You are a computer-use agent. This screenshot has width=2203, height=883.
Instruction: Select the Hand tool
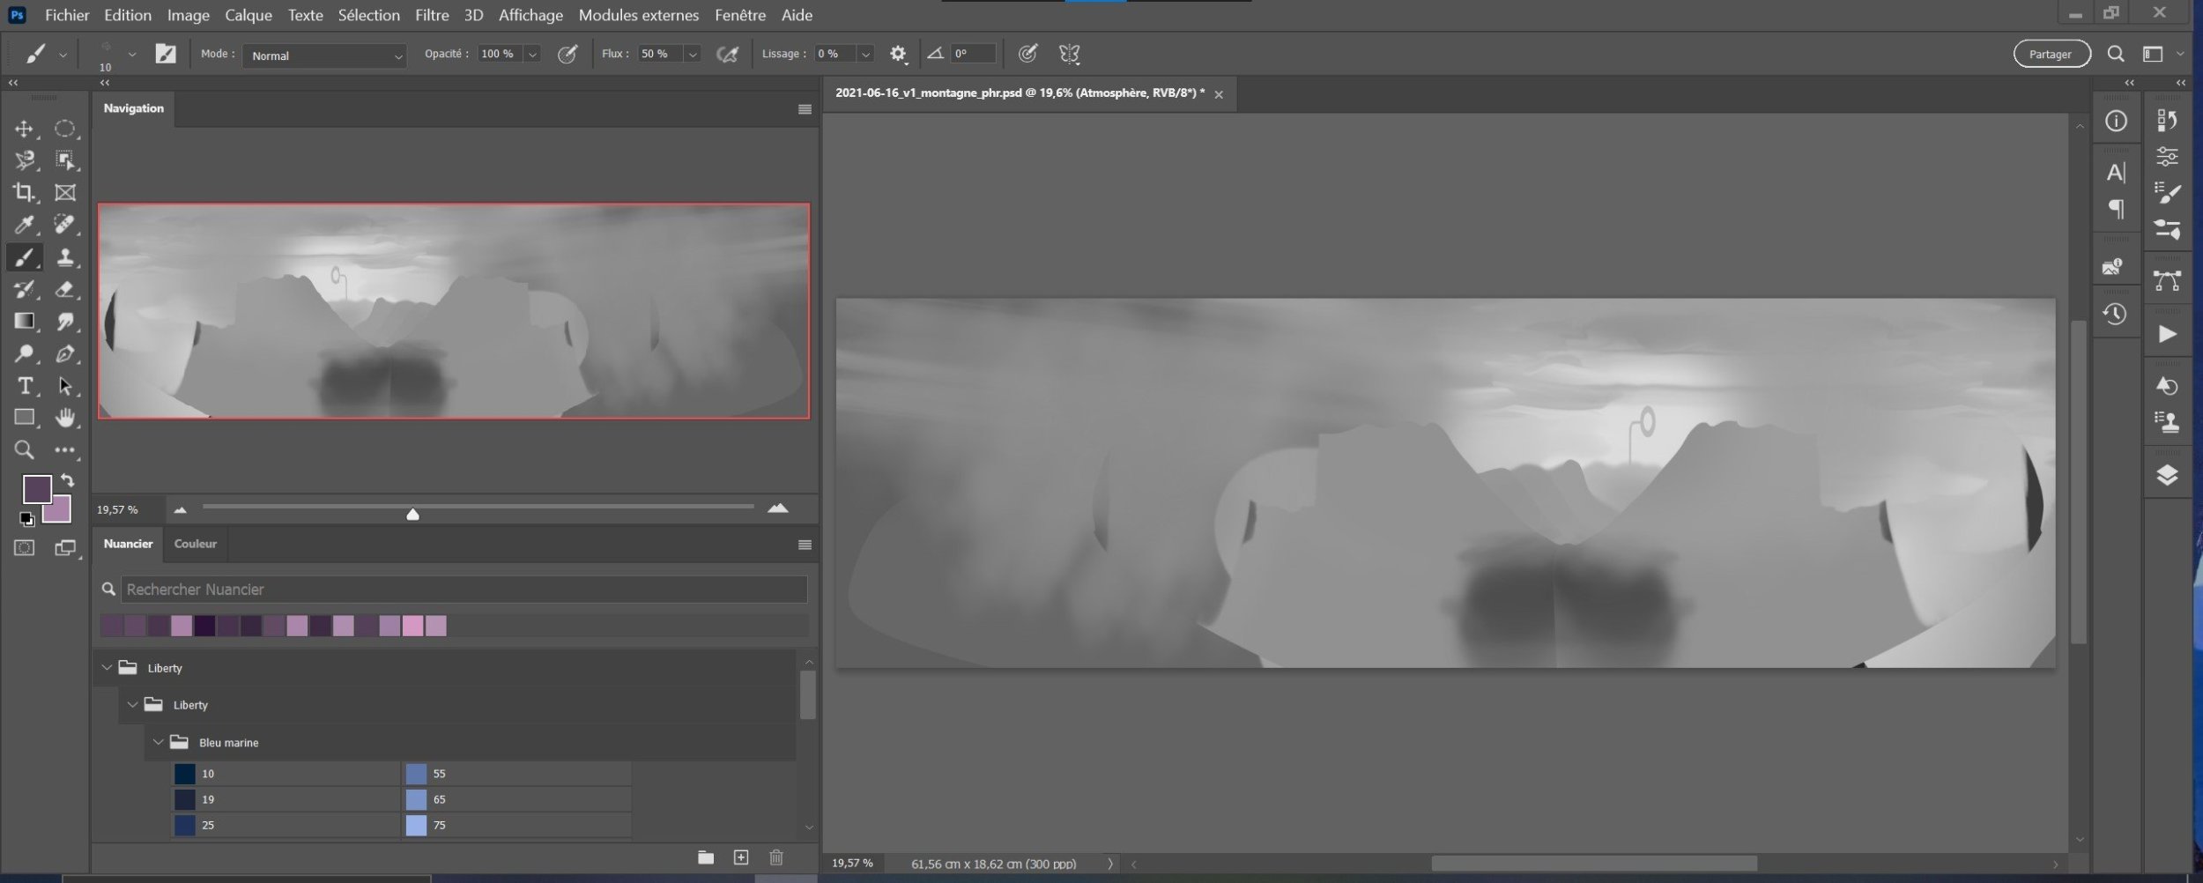point(65,418)
